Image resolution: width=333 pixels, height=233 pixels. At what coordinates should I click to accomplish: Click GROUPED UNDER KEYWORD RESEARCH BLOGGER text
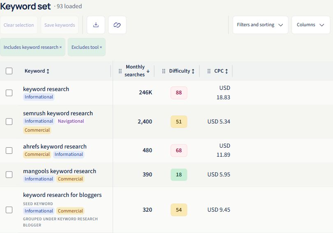60,222
